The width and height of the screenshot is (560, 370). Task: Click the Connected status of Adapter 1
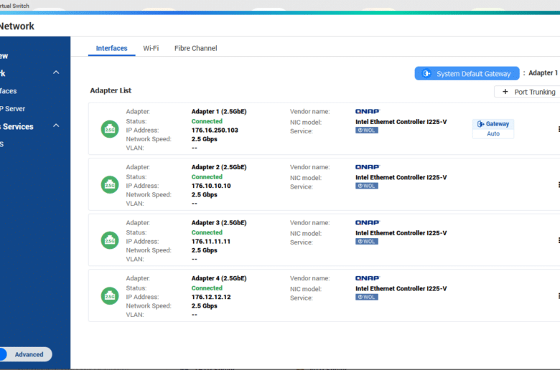tap(207, 121)
